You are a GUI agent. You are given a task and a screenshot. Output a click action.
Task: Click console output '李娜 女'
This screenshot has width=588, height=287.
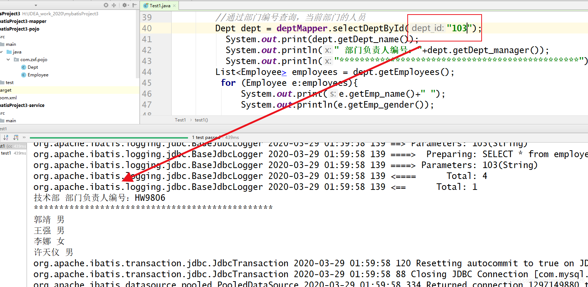(x=49, y=242)
